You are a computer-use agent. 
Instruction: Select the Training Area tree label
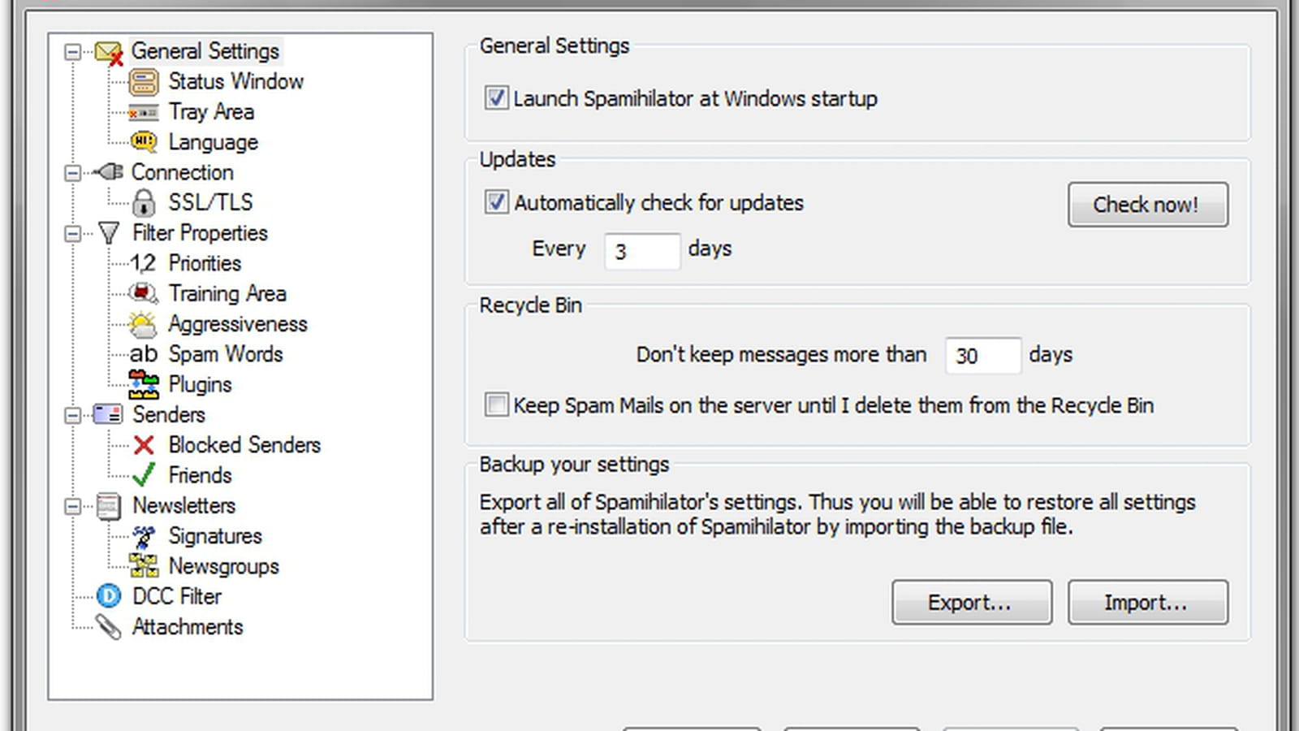point(227,293)
